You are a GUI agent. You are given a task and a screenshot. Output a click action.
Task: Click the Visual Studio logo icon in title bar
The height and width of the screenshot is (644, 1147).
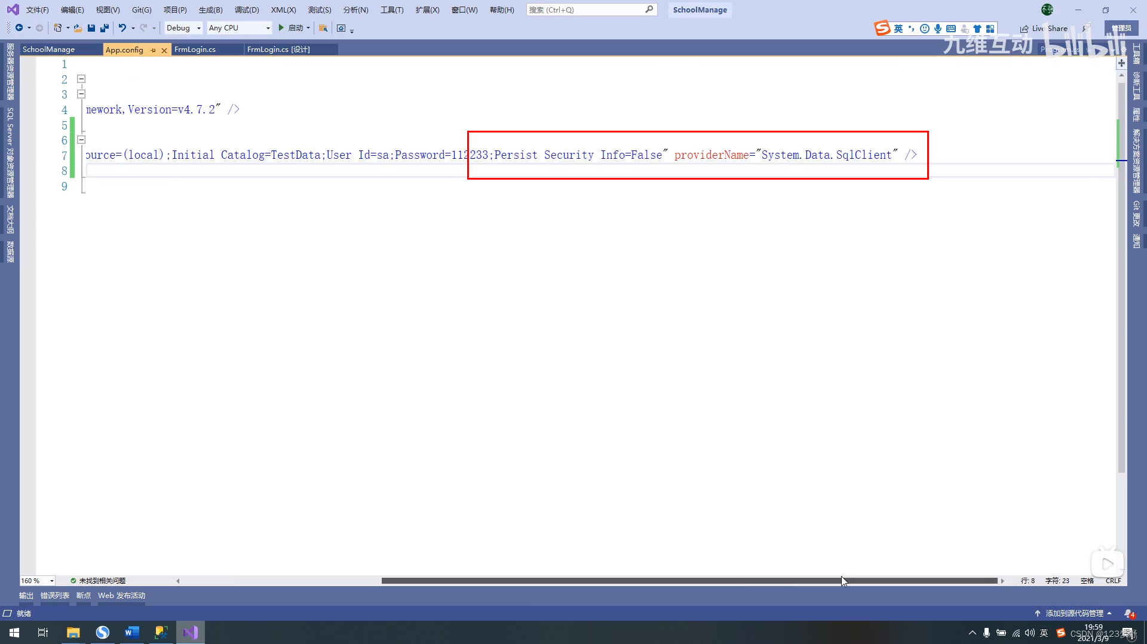(x=13, y=10)
